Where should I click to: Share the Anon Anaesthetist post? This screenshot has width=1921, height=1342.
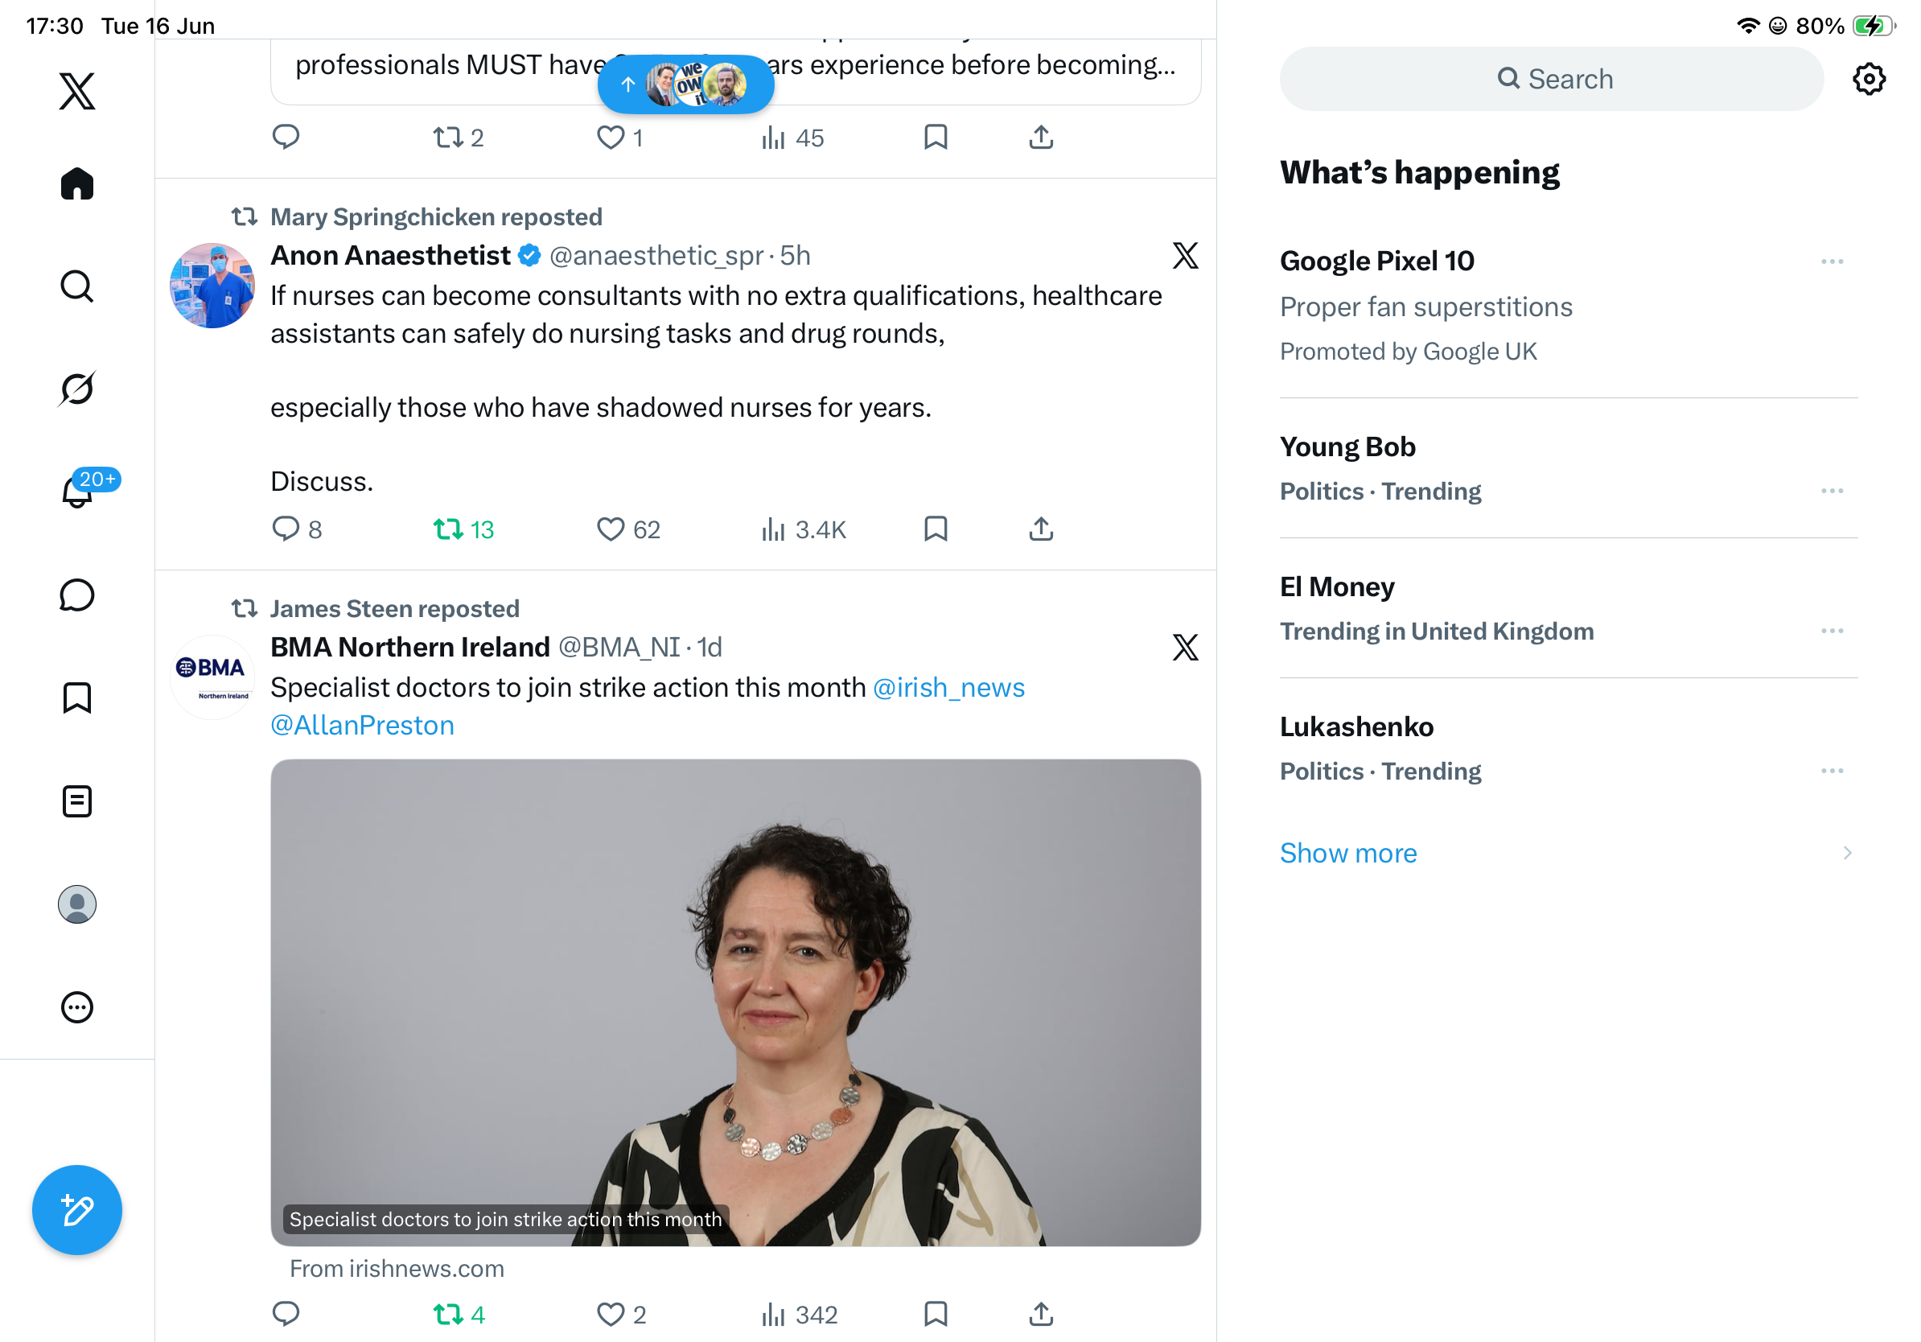pyautogui.click(x=1041, y=529)
